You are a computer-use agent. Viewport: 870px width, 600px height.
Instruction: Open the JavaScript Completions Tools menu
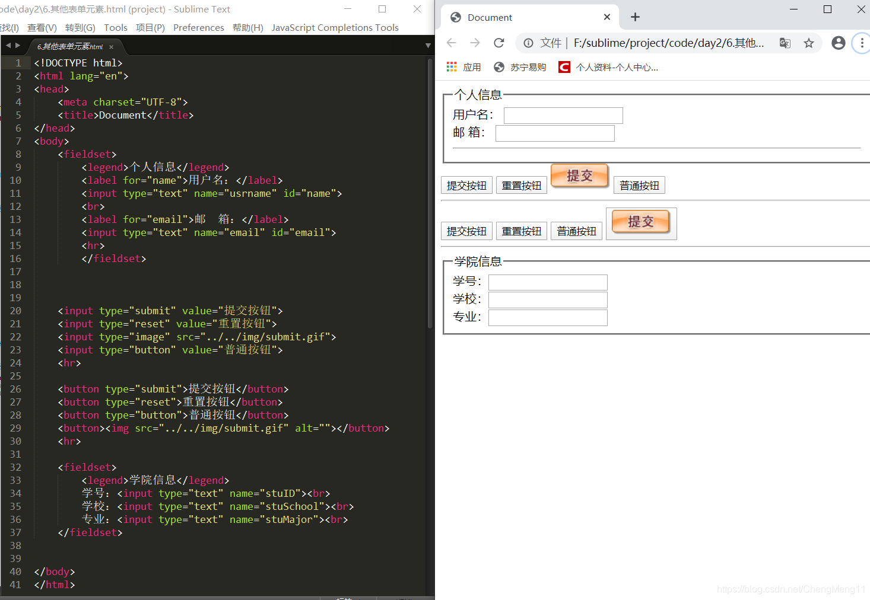click(x=335, y=27)
